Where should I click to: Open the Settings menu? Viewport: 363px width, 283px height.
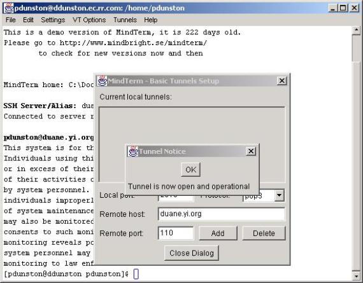(53, 20)
